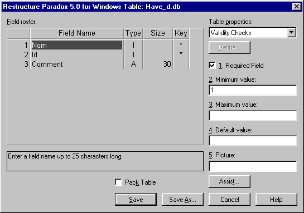Click the Key asterisk for Nom

coord(181,44)
